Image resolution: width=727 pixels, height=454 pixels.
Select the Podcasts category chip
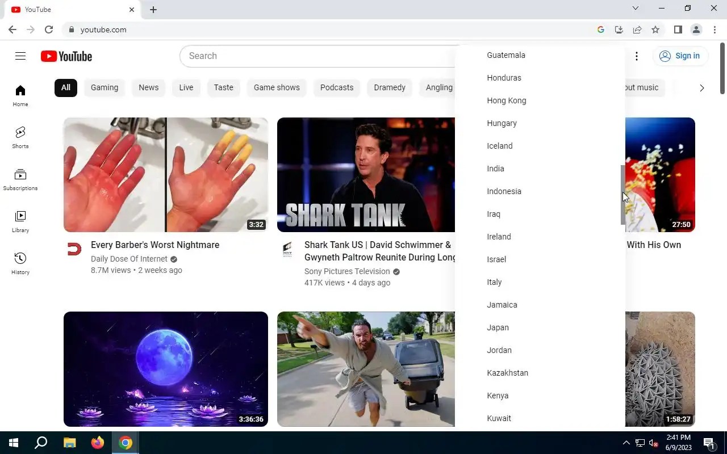(337, 87)
